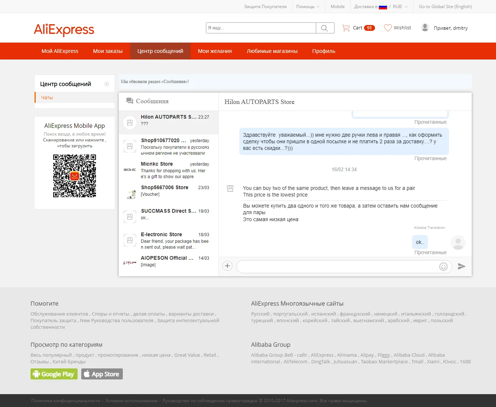Click the E-lectronic Store avatar icon
The height and width of the screenshot is (407, 496).
[130, 240]
